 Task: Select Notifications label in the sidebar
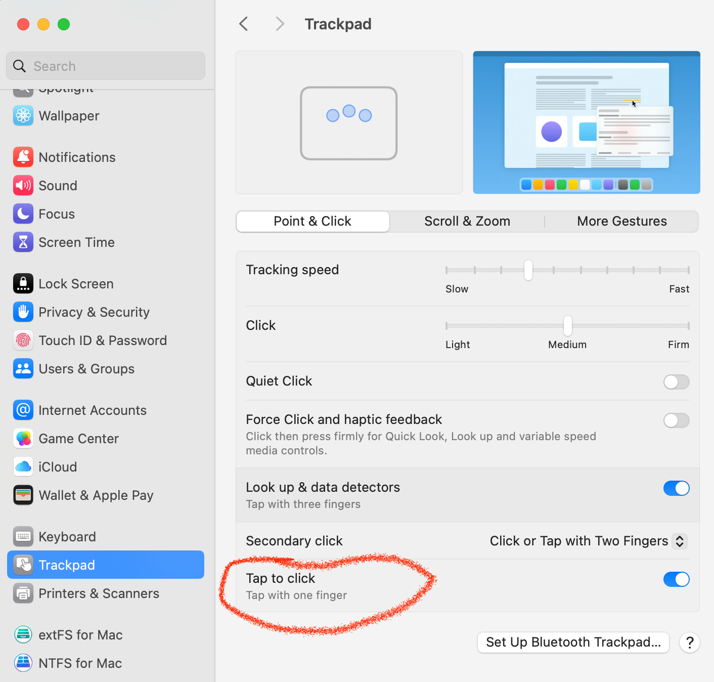(x=77, y=157)
